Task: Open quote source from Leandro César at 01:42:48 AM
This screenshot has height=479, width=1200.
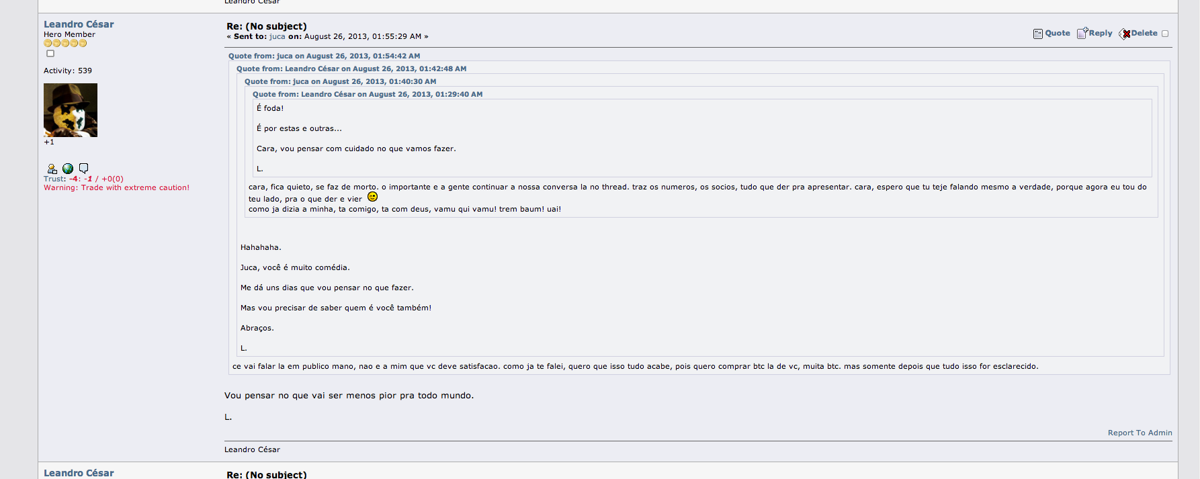Action: pyautogui.click(x=351, y=69)
